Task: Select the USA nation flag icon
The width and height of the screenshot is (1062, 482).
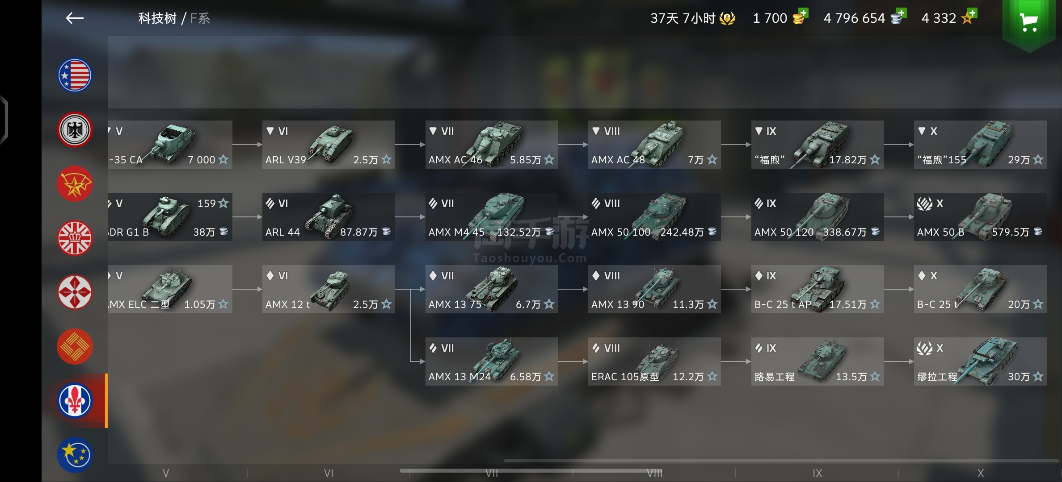Action: pos(75,75)
